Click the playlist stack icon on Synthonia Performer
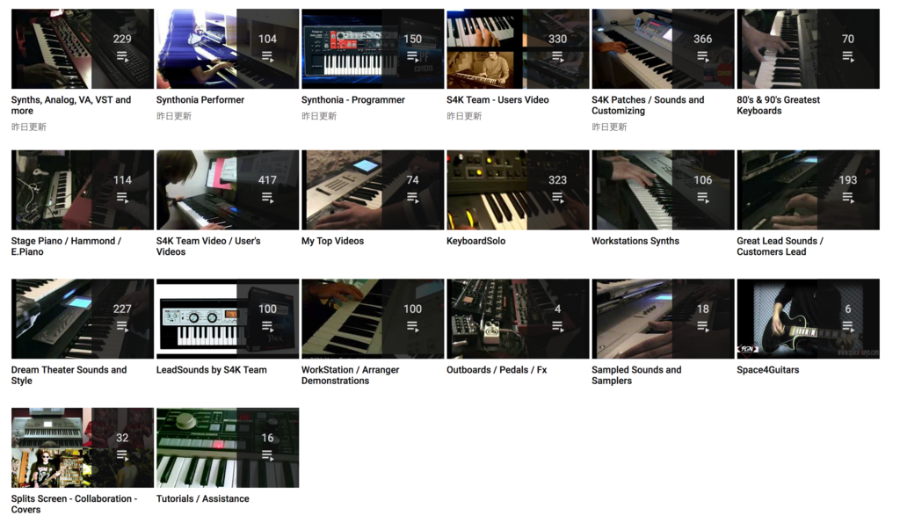Viewport: 900px width, 523px height. click(x=267, y=57)
